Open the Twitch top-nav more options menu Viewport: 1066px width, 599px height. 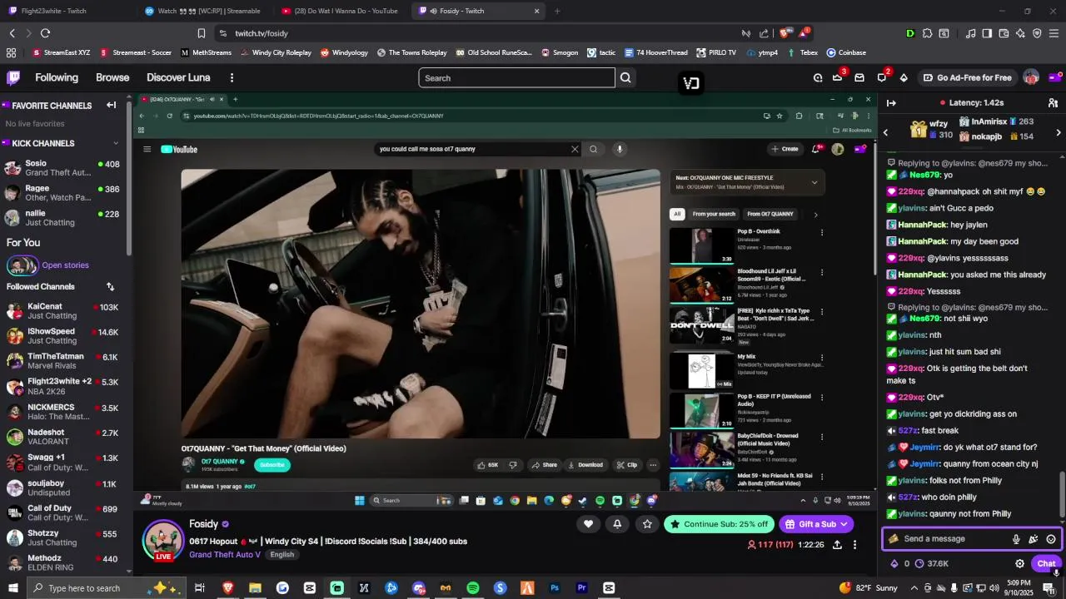coord(232,77)
